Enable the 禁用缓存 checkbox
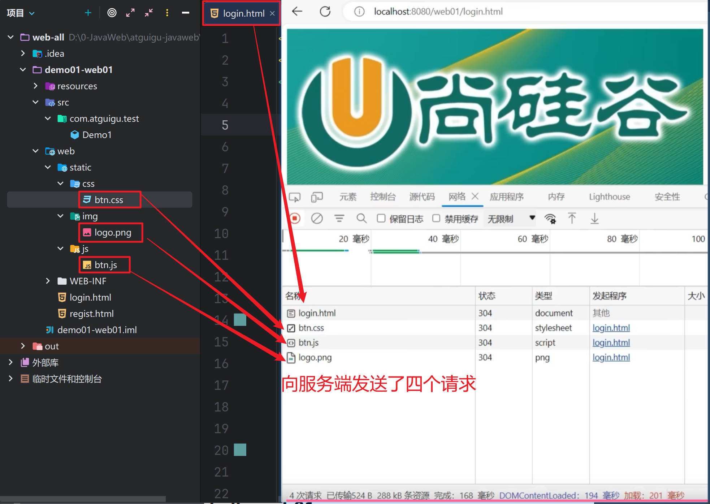 (436, 218)
